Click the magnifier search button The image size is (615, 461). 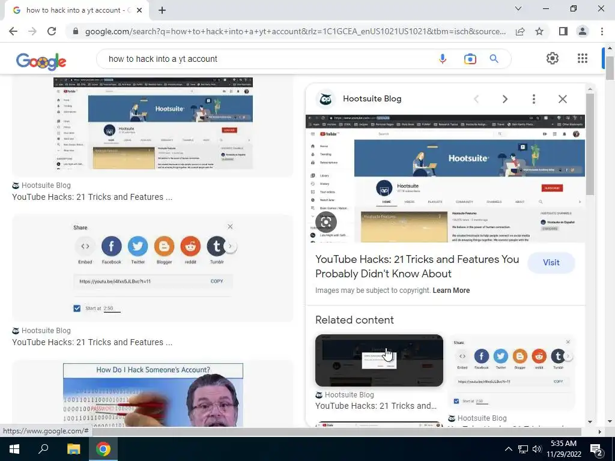[494, 59]
